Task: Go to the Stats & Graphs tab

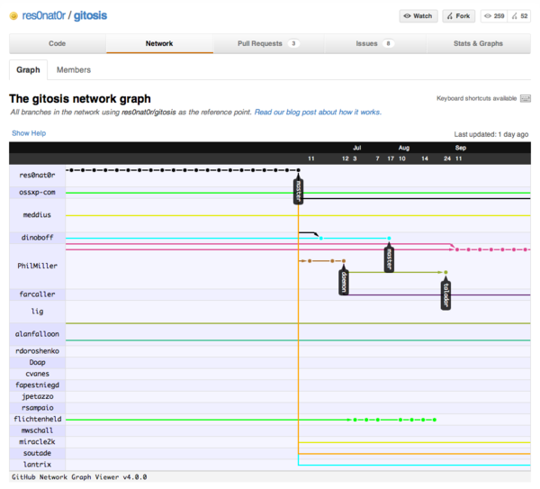Action: coord(478,44)
